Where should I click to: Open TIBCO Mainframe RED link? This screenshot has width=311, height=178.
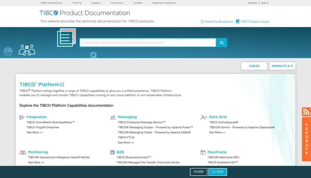point(223,157)
